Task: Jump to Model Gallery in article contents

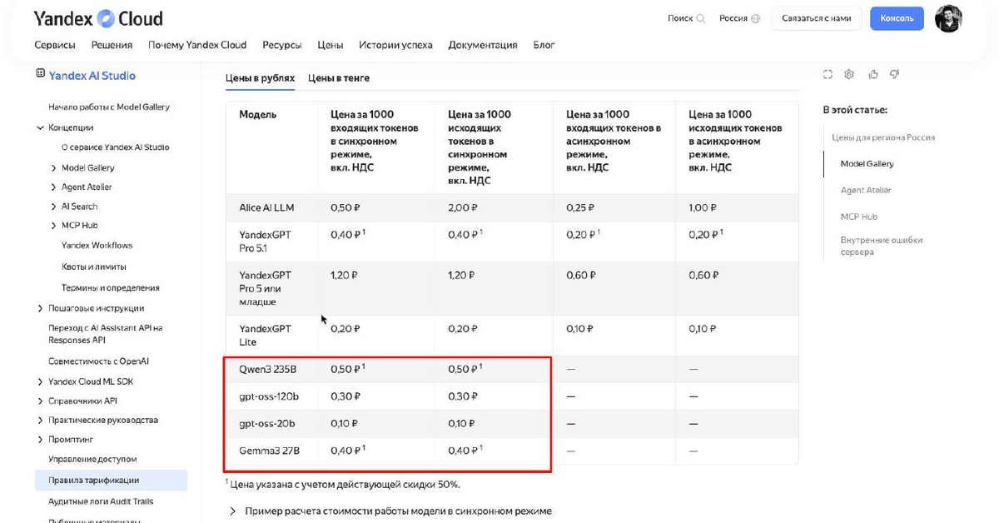Action: (867, 164)
